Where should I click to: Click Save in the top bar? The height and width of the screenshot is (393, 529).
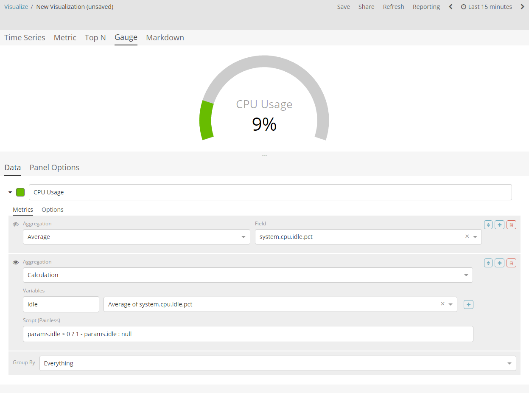click(x=343, y=7)
